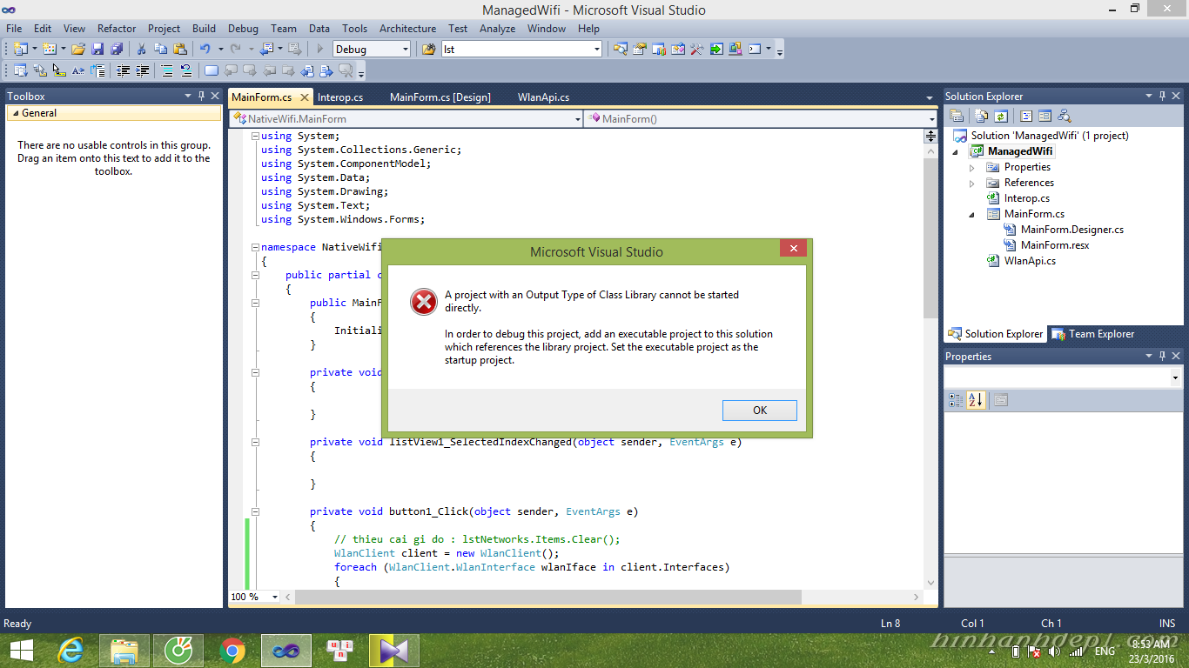Viewport: 1189px width, 668px height.
Task: Open the 'lst' find combo box dropdown
Action: [596, 50]
